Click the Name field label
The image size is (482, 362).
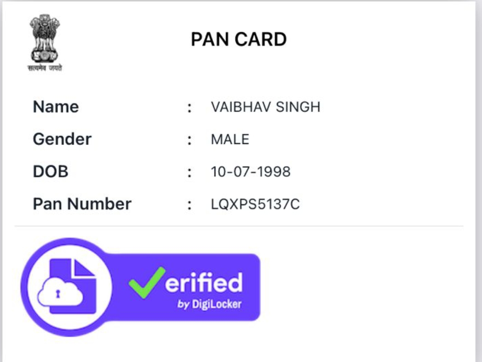56,107
